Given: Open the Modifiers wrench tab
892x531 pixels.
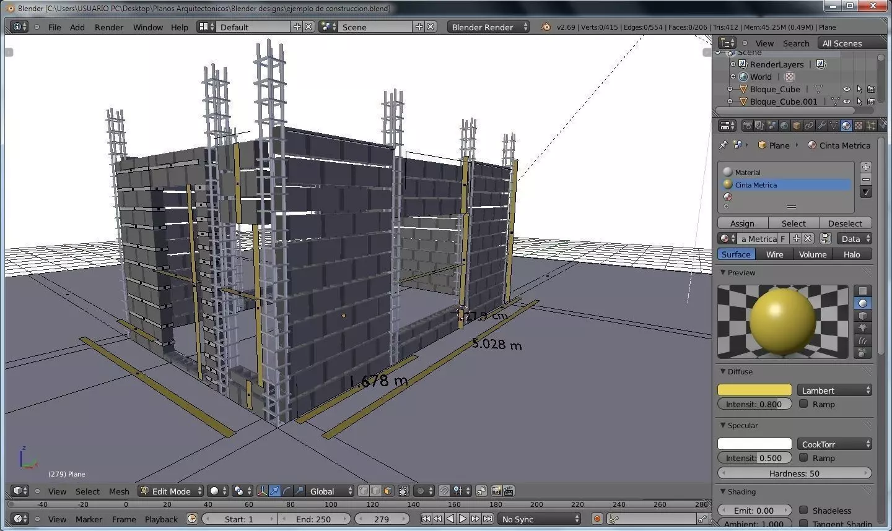Looking at the screenshot, I should pos(821,126).
